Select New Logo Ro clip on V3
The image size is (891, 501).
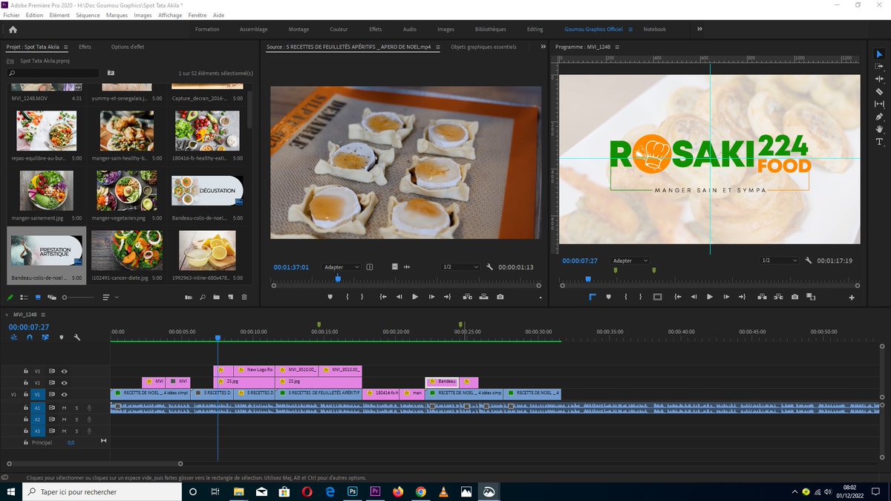[255, 370]
